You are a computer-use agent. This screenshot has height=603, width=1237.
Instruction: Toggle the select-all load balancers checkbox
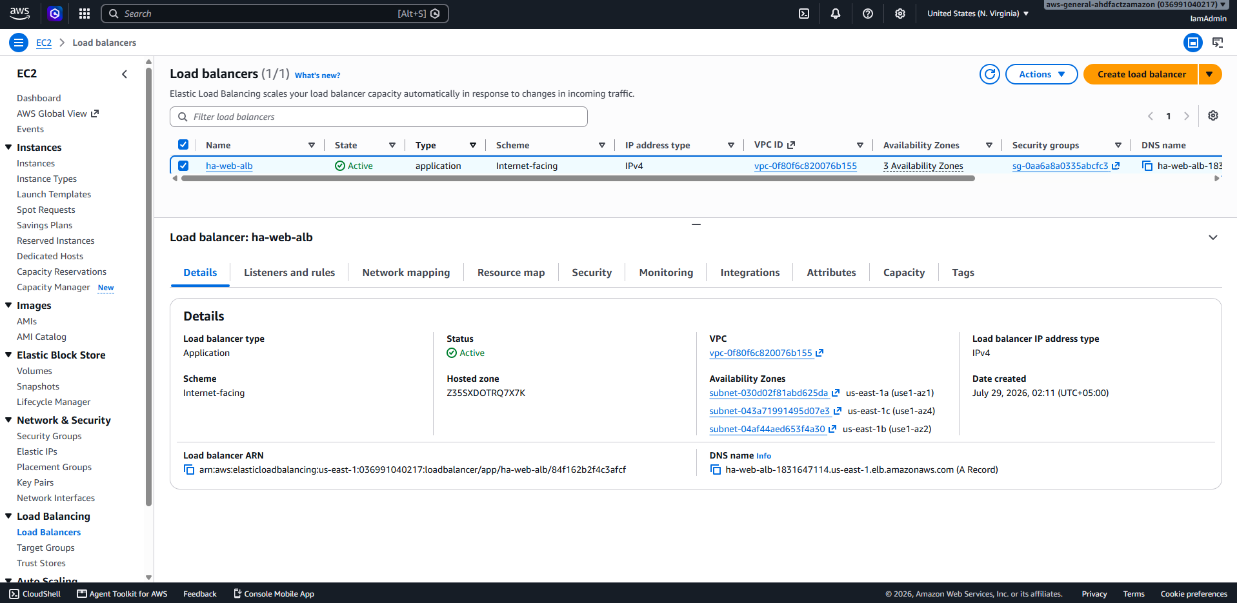183,144
